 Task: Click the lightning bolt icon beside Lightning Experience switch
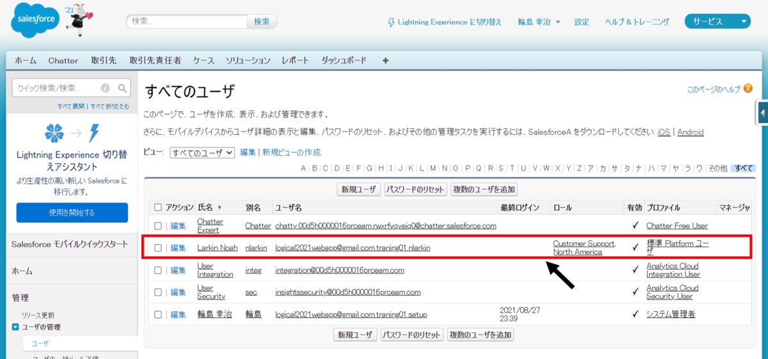(392, 22)
